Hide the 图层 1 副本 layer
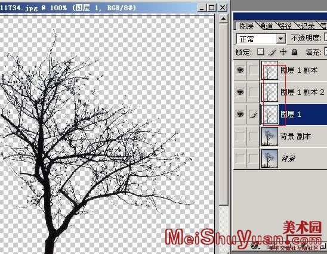This screenshot has height=254, width=327. pos(240,70)
